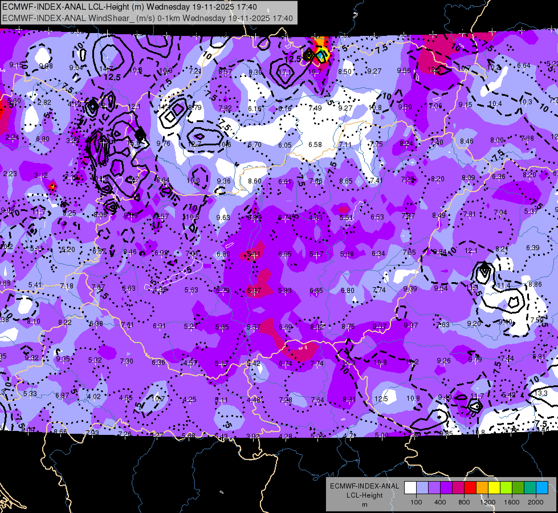Click the wind shear value '4.38'

point(160,290)
